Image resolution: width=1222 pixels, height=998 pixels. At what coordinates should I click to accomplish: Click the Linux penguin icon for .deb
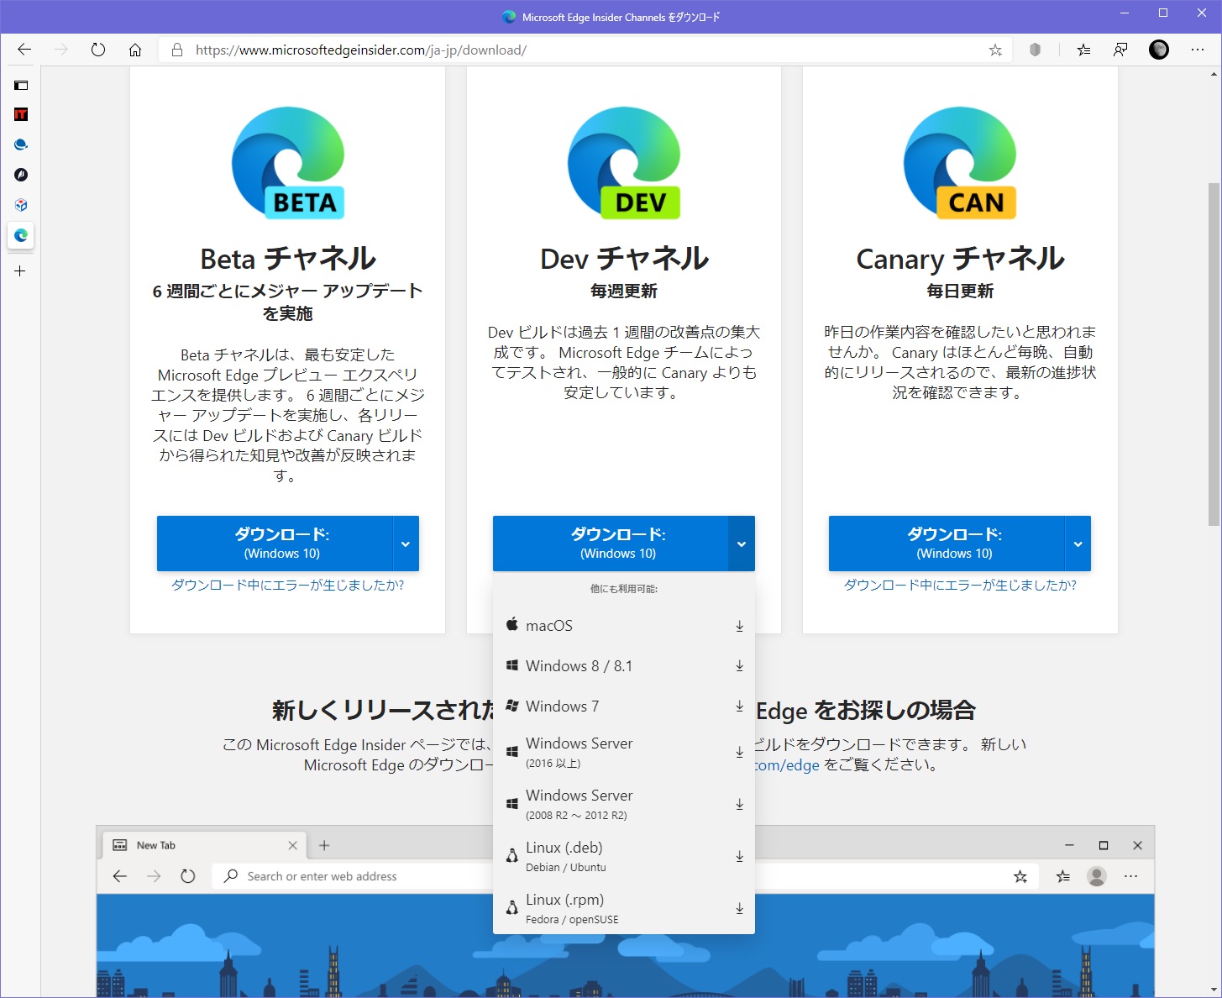coord(512,856)
